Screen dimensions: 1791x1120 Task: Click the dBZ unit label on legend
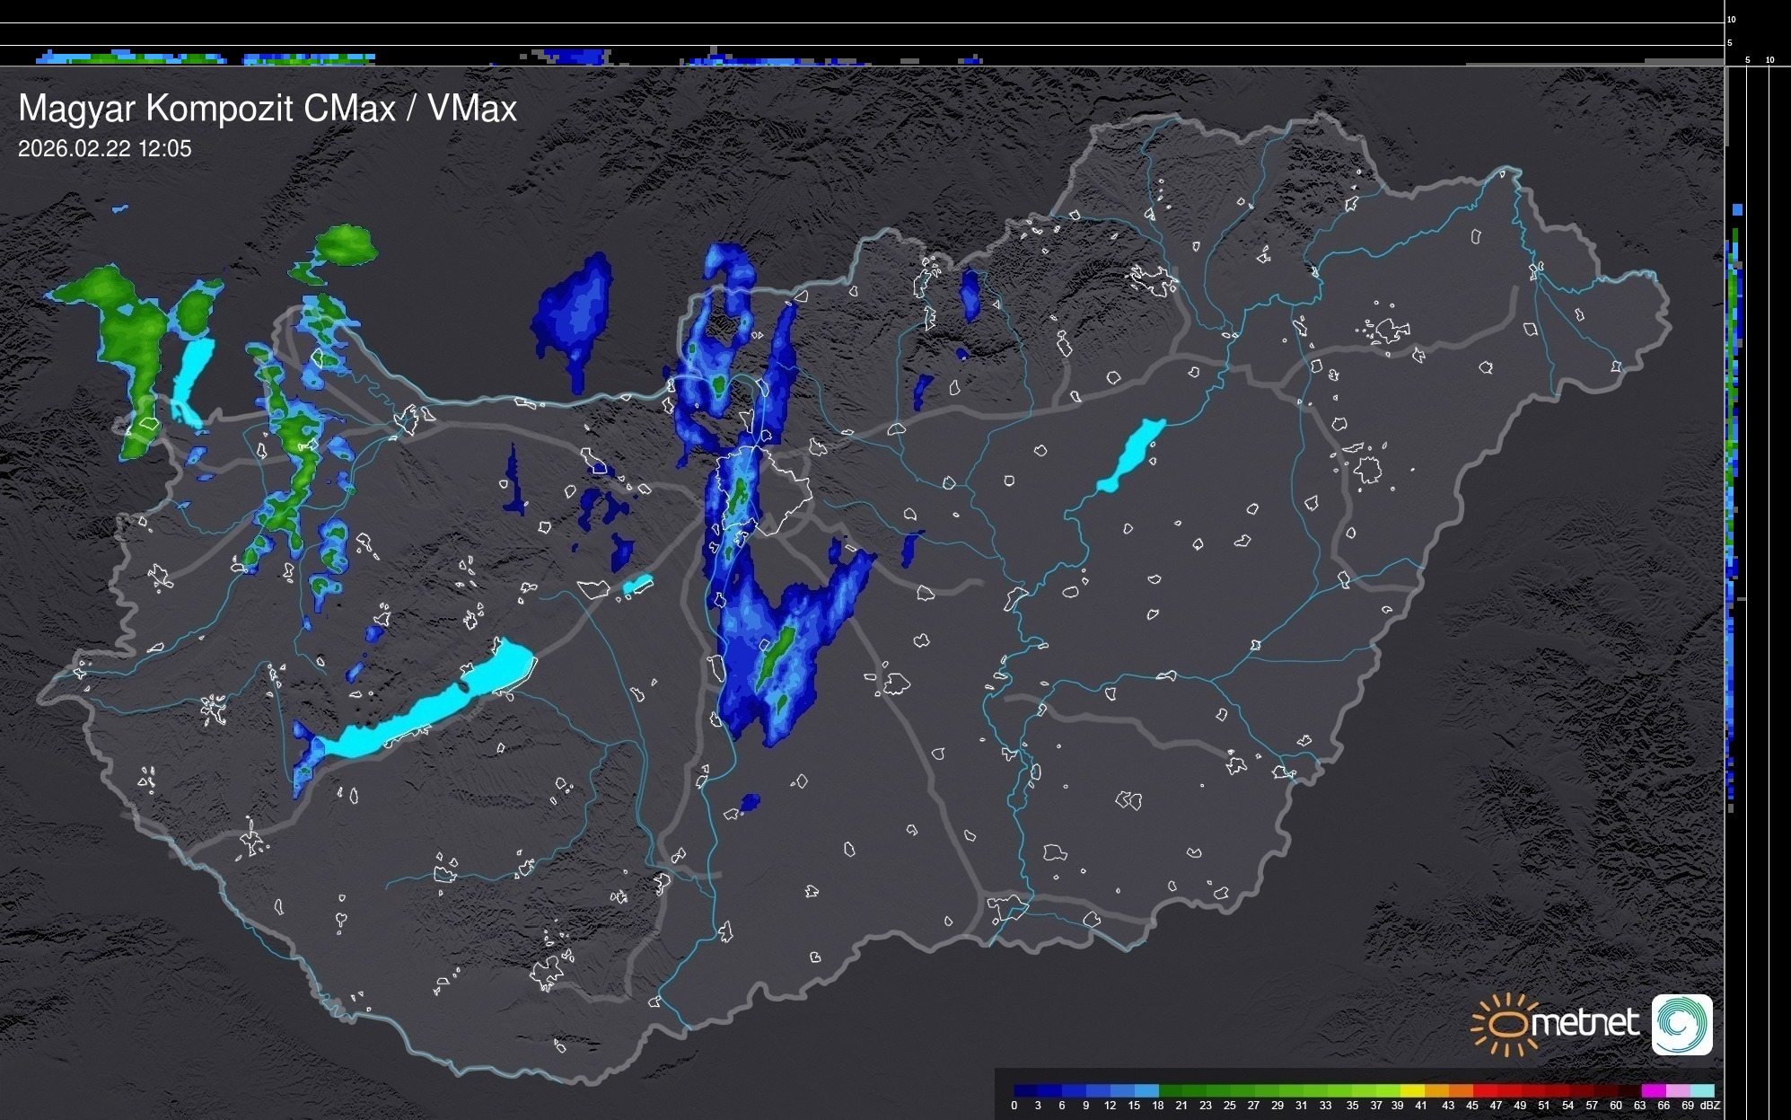click(1710, 1106)
